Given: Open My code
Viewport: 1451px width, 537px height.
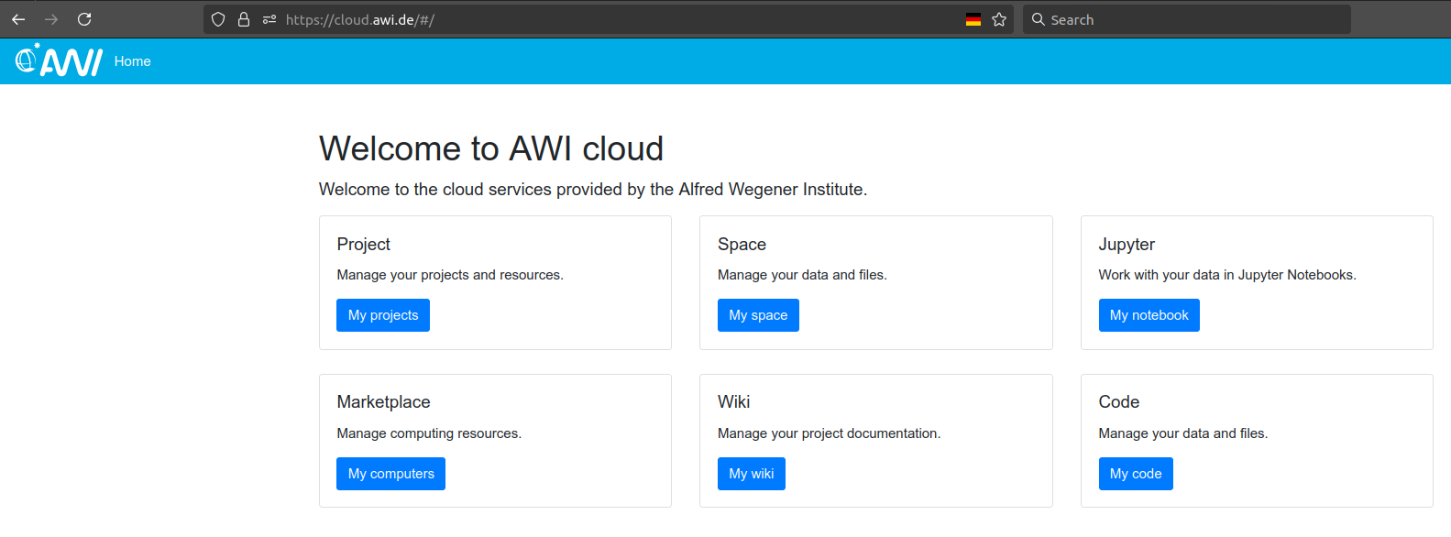Looking at the screenshot, I should [x=1135, y=474].
